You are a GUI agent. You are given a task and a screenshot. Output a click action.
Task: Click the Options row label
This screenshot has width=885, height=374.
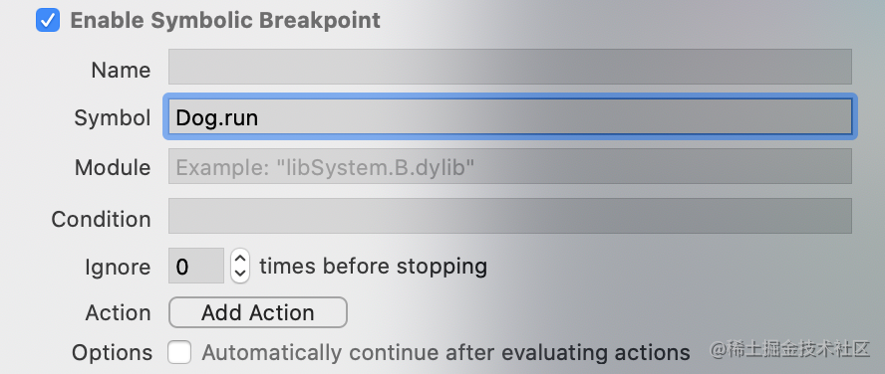pos(112,353)
